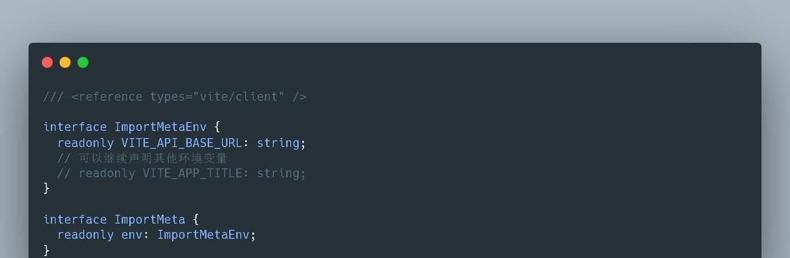
Task: Click readonly keyword before env
Action: (86, 235)
